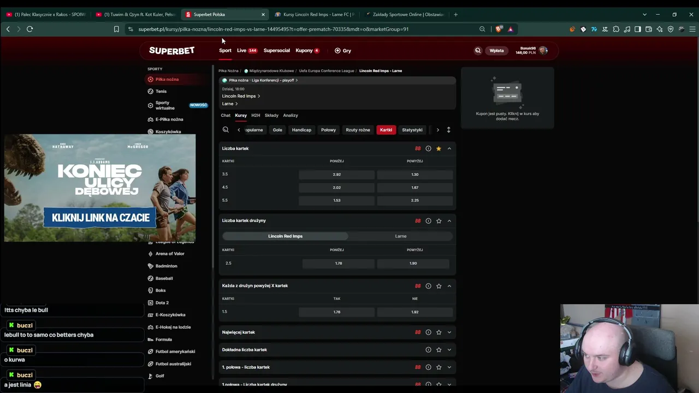Collapse the Liczba kartek market
The height and width of the screenshot is (393, 699).
(x=449, y=148)
